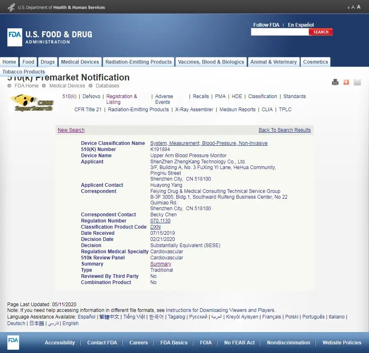The height and width of the screenshot is (353, 369).
Task: Open Accessibility footer link
Action: (60, 343)
